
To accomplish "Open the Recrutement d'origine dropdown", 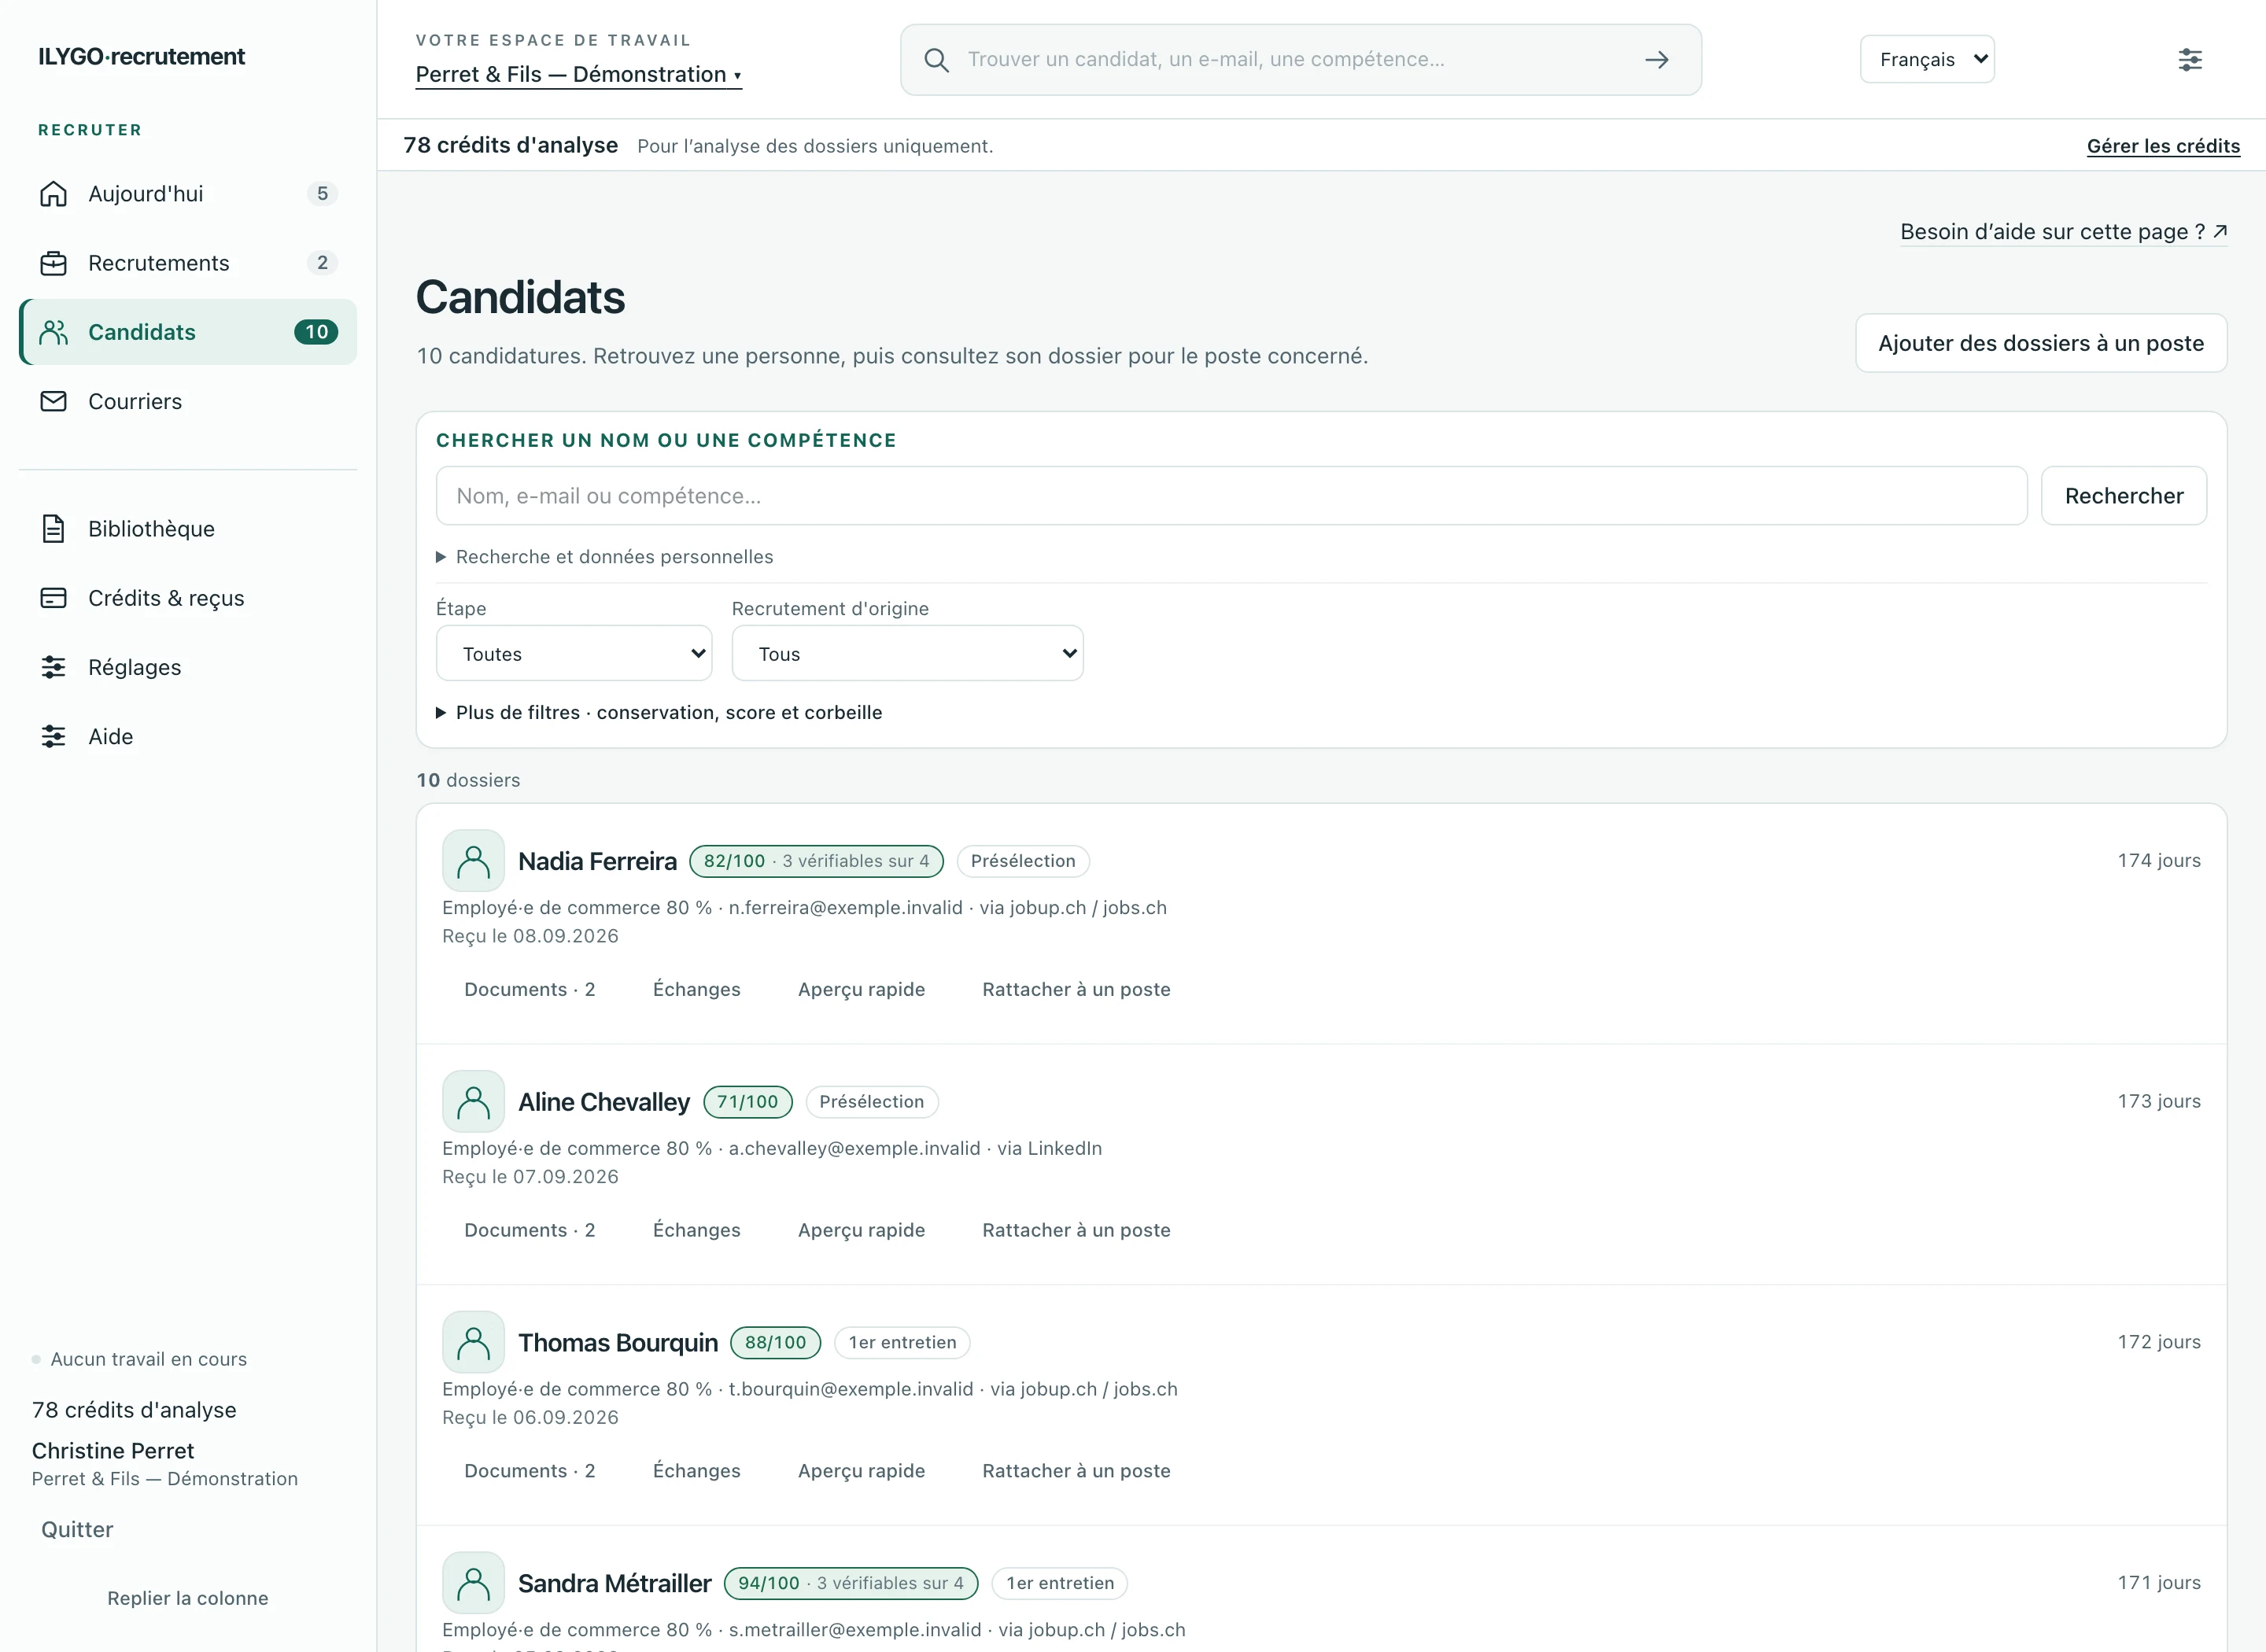I will point(907,654).
